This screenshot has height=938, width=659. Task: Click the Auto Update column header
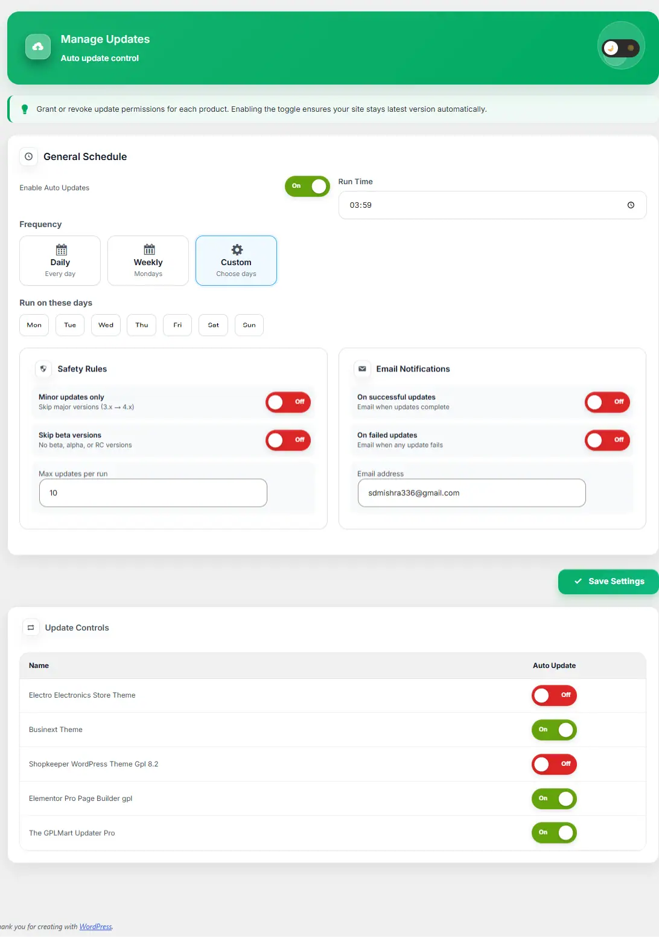pos(554,666)
